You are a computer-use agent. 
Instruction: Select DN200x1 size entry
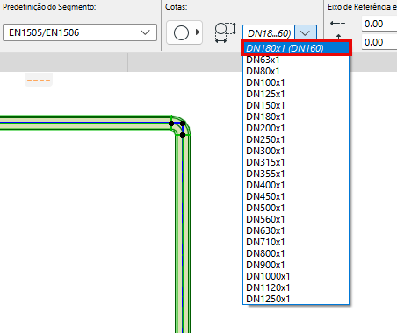point(296,128)
